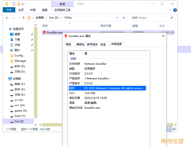Open hot2 (Y:) drive
The width and height of the screenshot is (191, 147).
20,116
